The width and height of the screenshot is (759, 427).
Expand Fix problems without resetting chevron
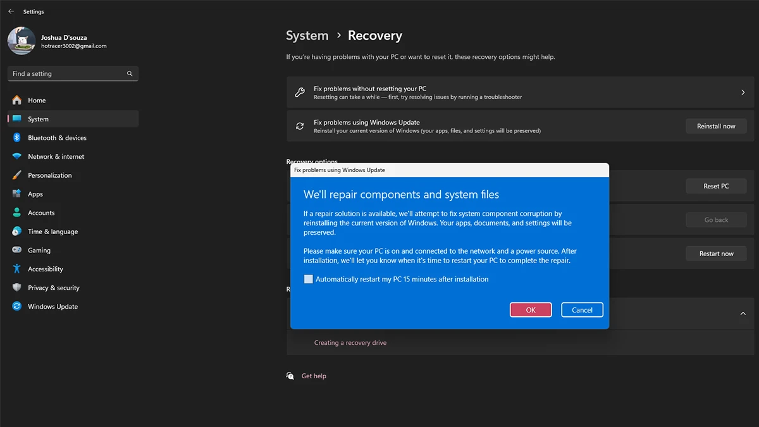coord(743,92)
